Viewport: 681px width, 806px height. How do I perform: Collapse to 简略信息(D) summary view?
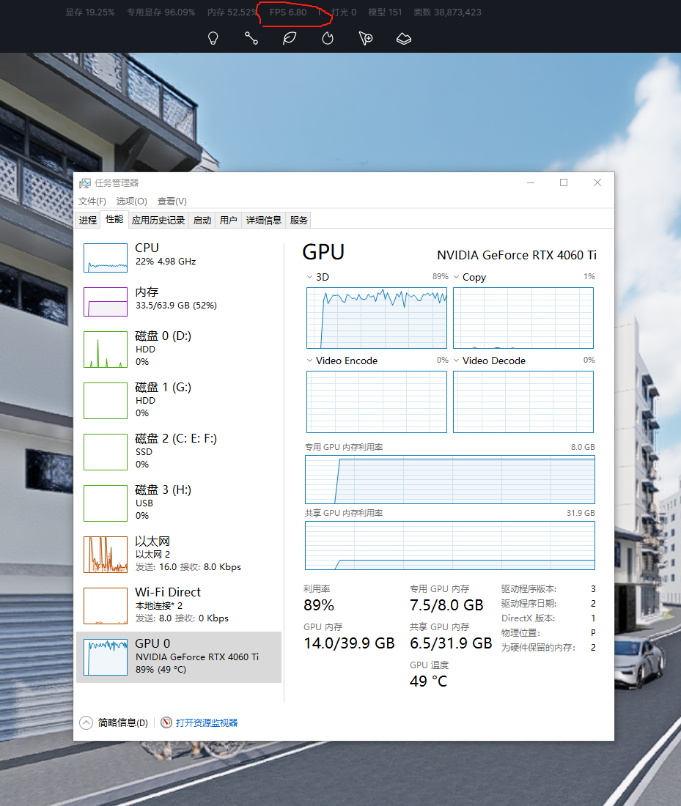coord(114,722)
